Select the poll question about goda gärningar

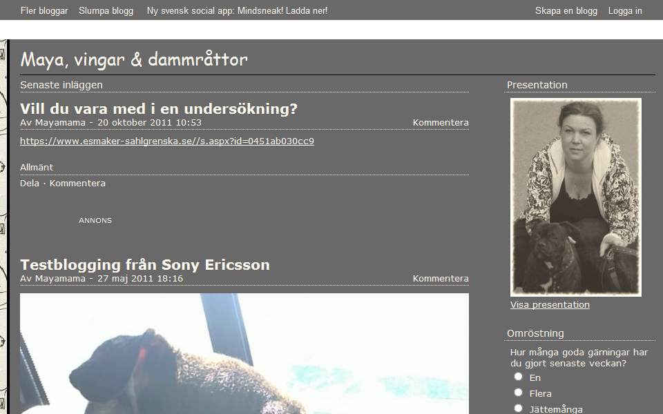(579, 358)
